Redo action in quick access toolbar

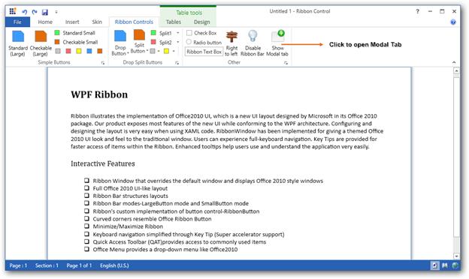pyautogui.click(x=35, y=12)
